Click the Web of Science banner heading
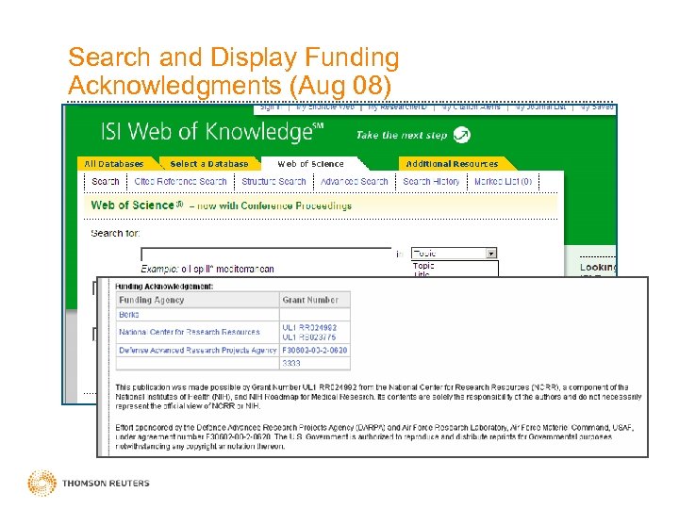Image resolution: width=679 pixels, height=509 pixels. [x=137, y=205]
